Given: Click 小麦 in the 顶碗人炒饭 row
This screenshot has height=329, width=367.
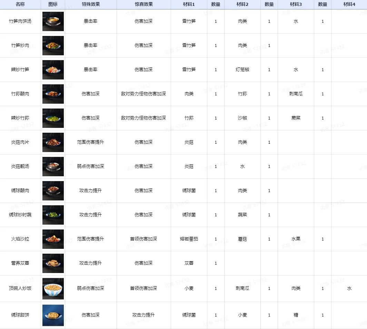Looking at the screenshot, I should tap(189, 288).
